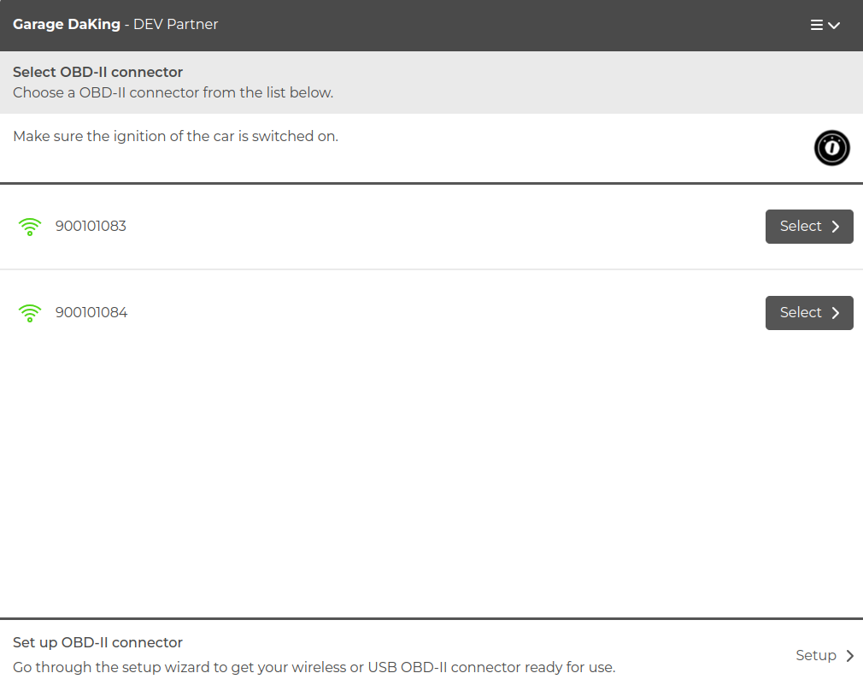Click the arrow inside 900101084's Select button
863x685 pixels.
(x=836, y=313)
